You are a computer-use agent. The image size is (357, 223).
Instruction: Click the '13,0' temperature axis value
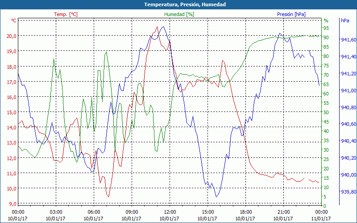coord(12,143)
